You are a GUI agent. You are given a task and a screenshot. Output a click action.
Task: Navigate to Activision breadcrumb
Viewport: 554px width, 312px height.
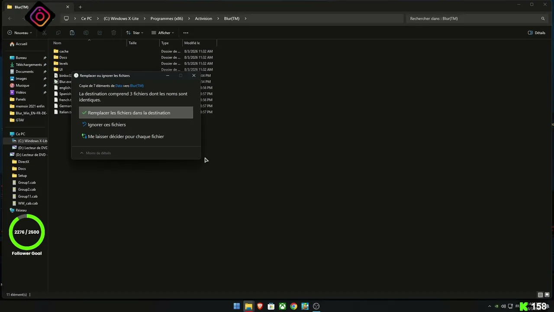tap(203, 19)
